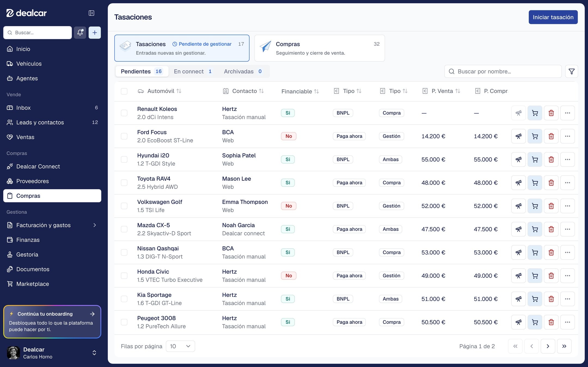Screen dimensions: 588x367
Task: Click the cart icon in Renault Koleos row
Action: tap(535, 113)
